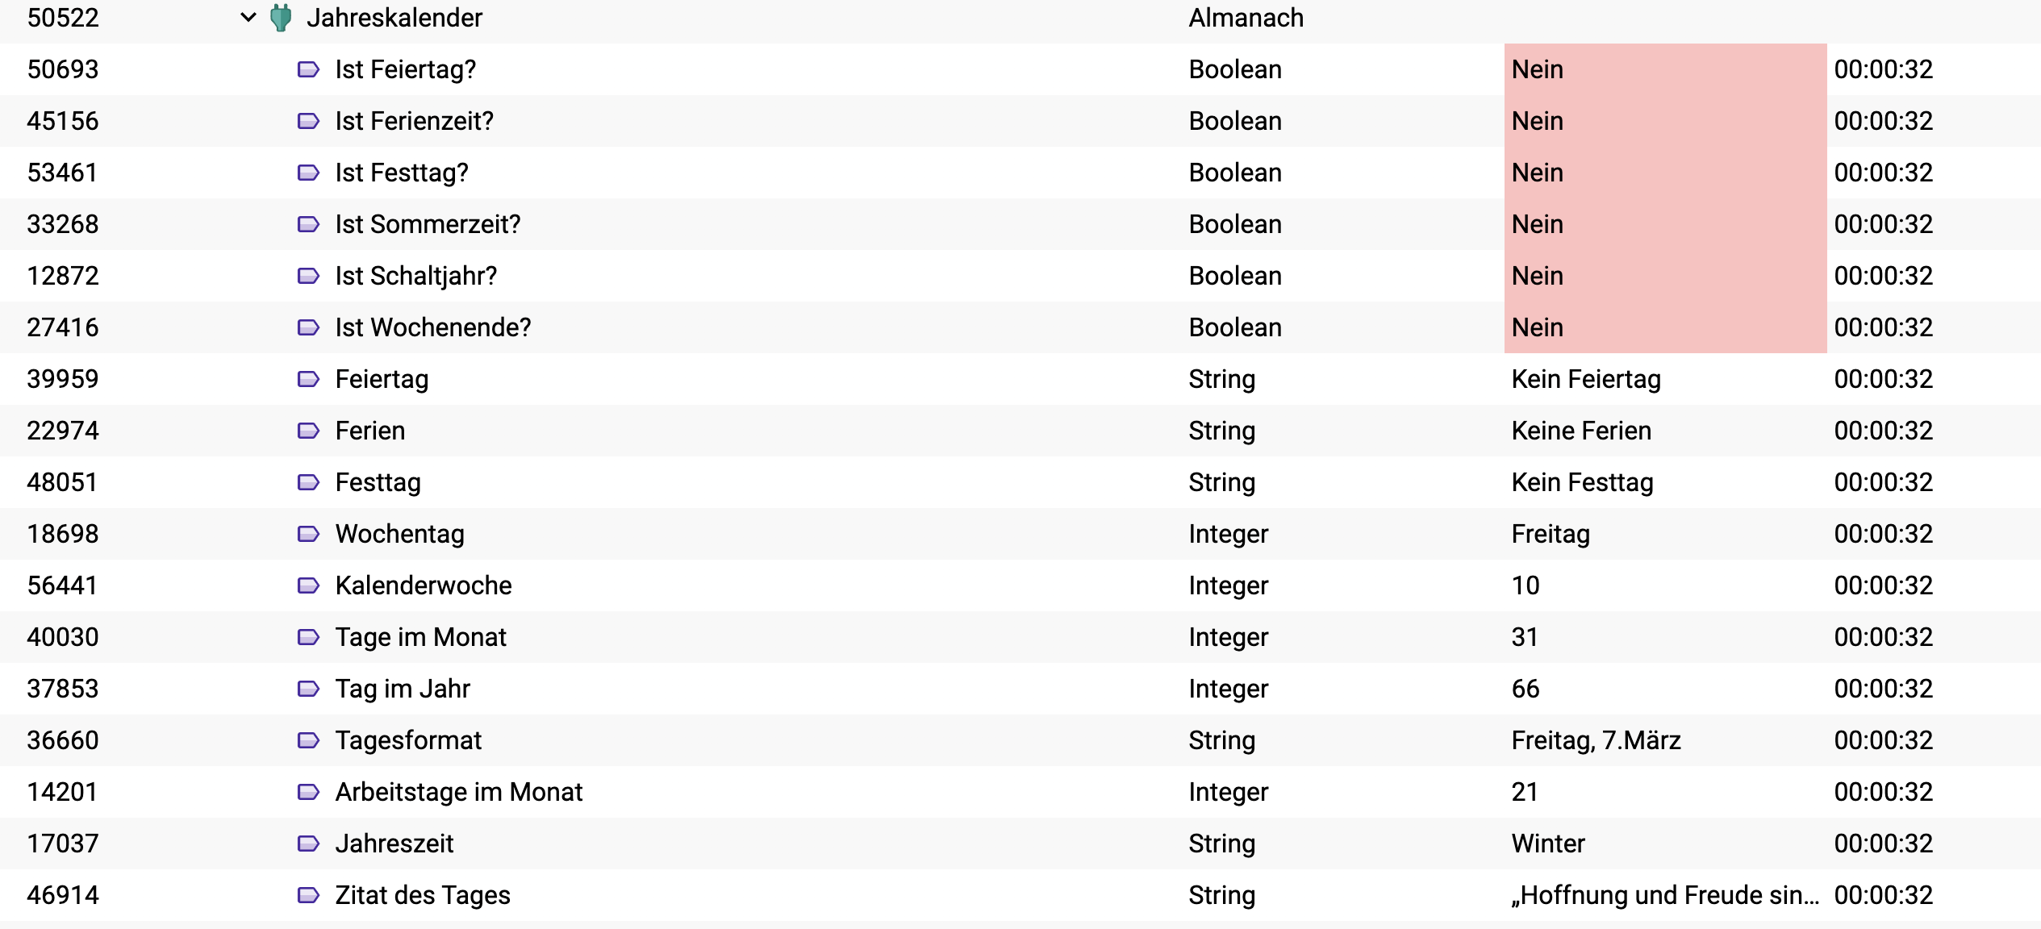
Task: Toggle the Nein value of Ist Ferienzeit?
Action: point(1665,121)
